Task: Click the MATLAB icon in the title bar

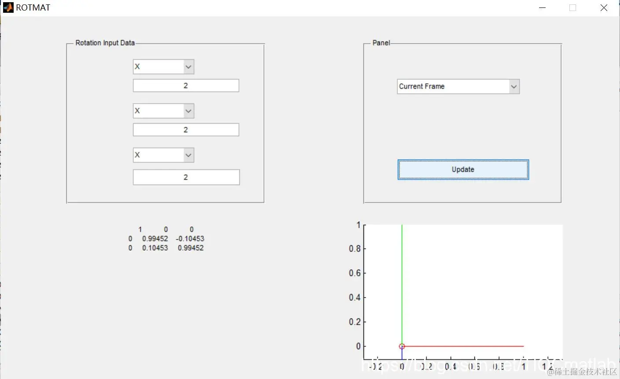Action: click(x=8, y=7)
